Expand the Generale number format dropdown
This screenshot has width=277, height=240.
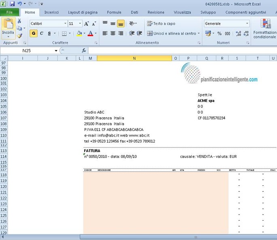[247, 24]
